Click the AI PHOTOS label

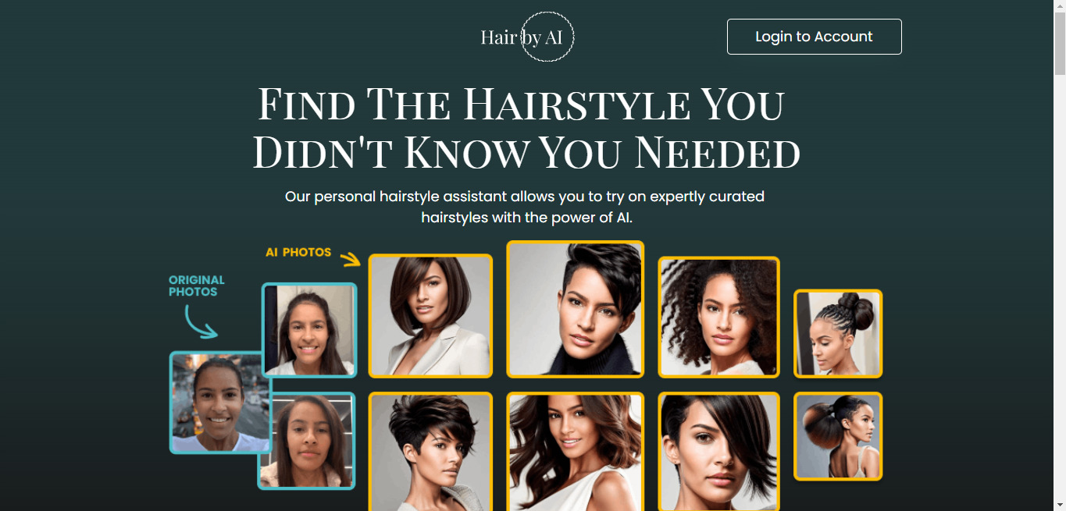[x=298, y=252]
